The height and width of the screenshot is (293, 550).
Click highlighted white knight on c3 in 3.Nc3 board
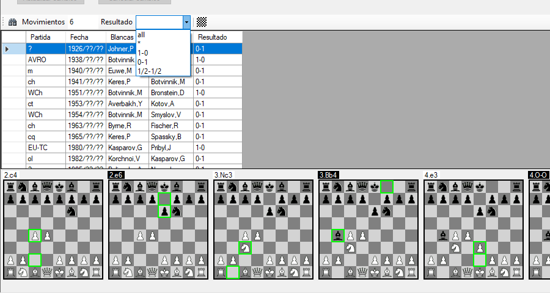pyautogui.click(x=245, y=248)
